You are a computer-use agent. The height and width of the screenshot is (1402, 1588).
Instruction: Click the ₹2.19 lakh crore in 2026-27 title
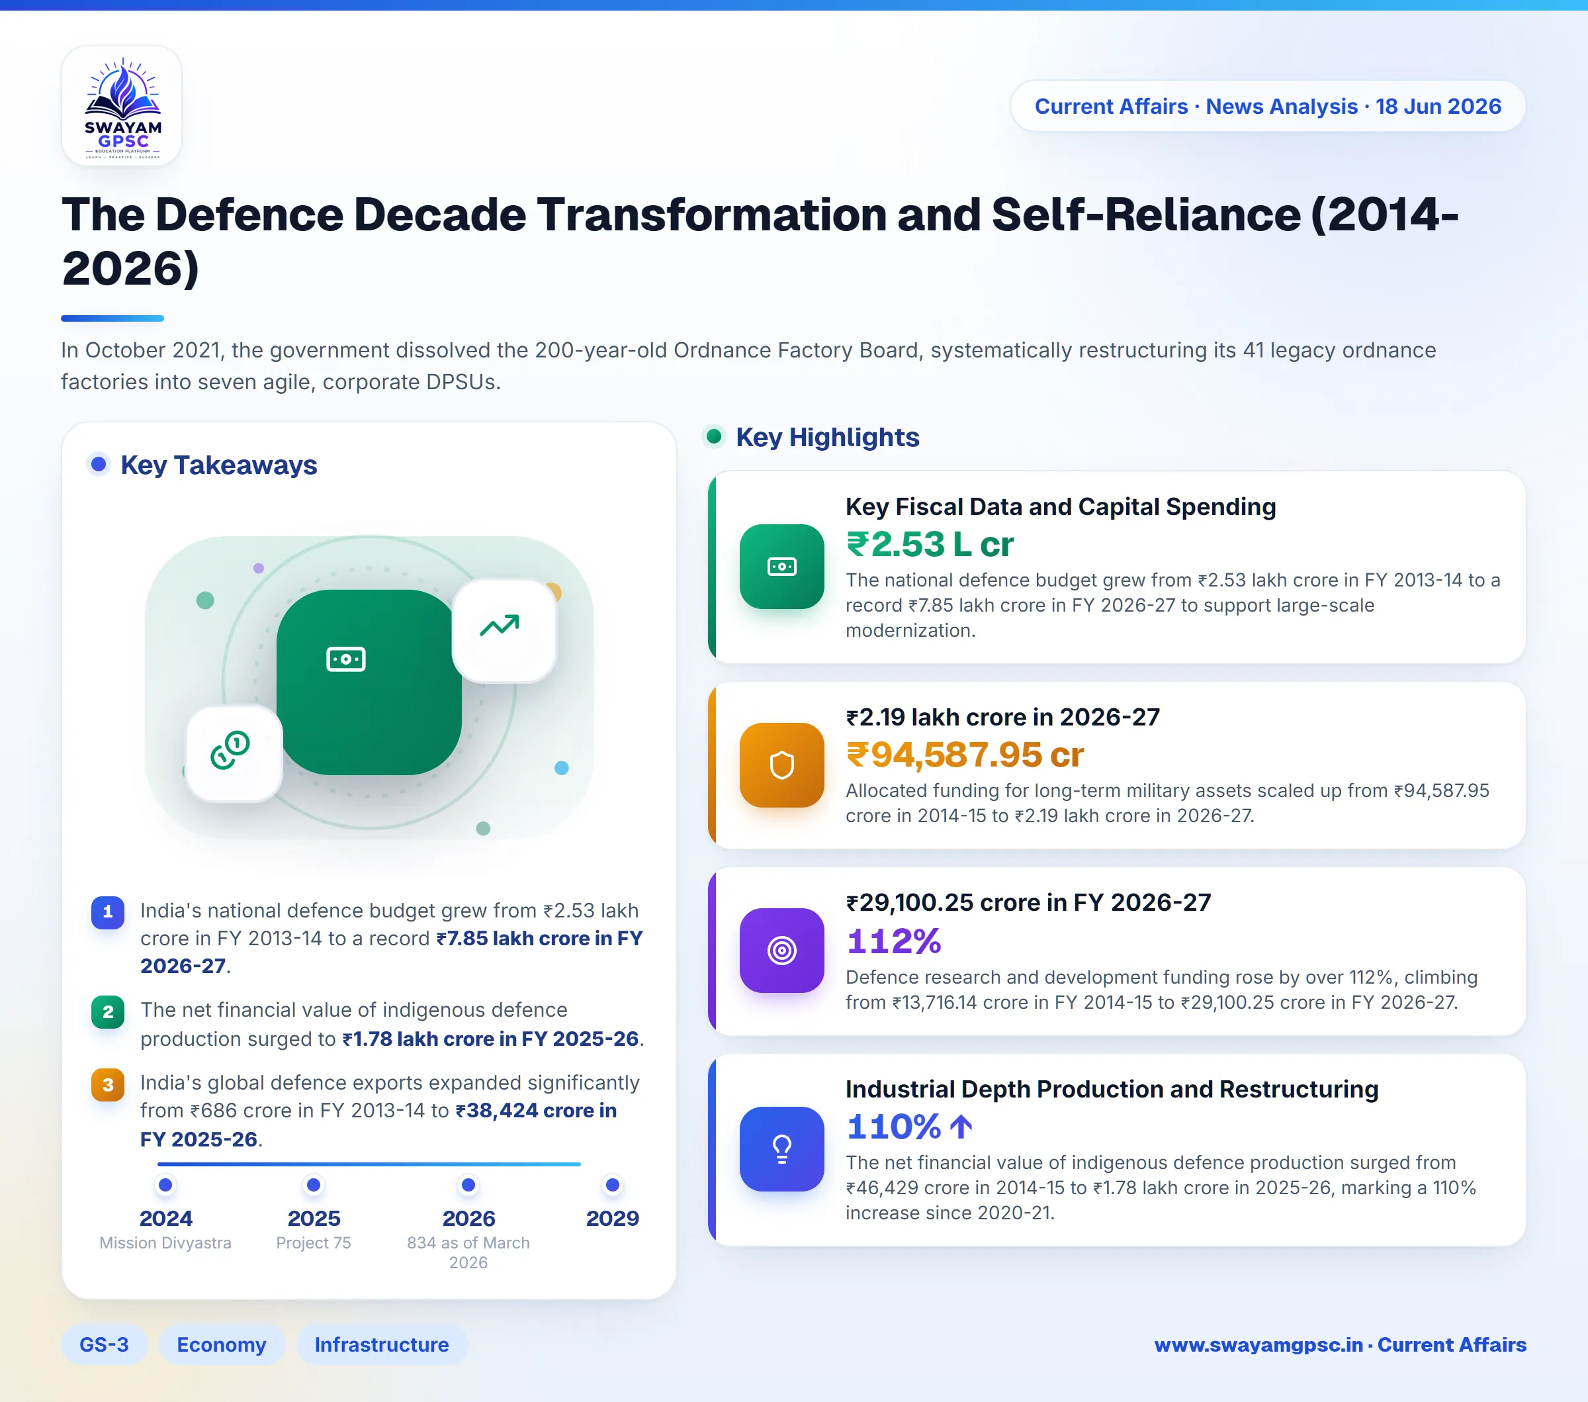tap(1002, 716)
